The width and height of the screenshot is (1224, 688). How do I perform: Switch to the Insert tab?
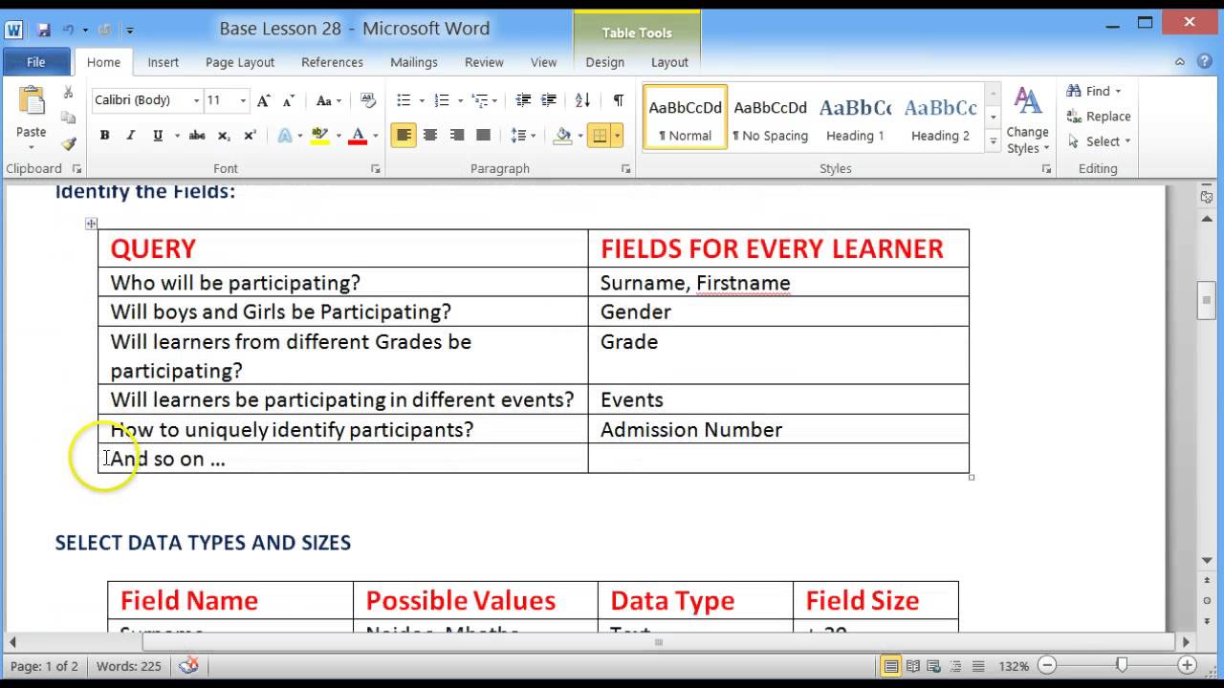click(163, 62)
